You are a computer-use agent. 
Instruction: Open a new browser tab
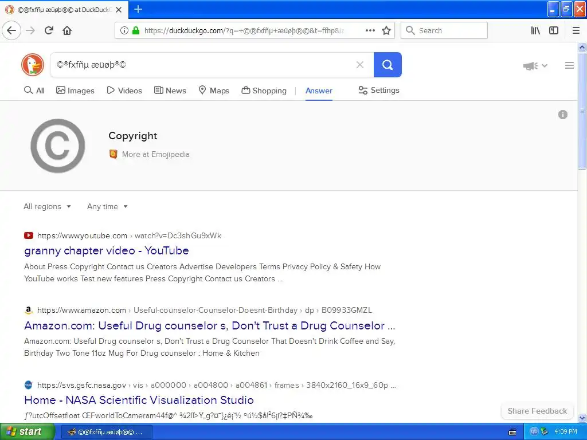[x=138, y=9]
